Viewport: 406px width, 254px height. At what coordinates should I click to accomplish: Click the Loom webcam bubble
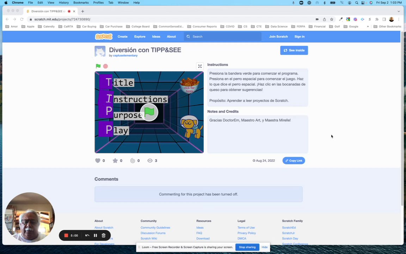pyautogui.click(x=30, y=217)
